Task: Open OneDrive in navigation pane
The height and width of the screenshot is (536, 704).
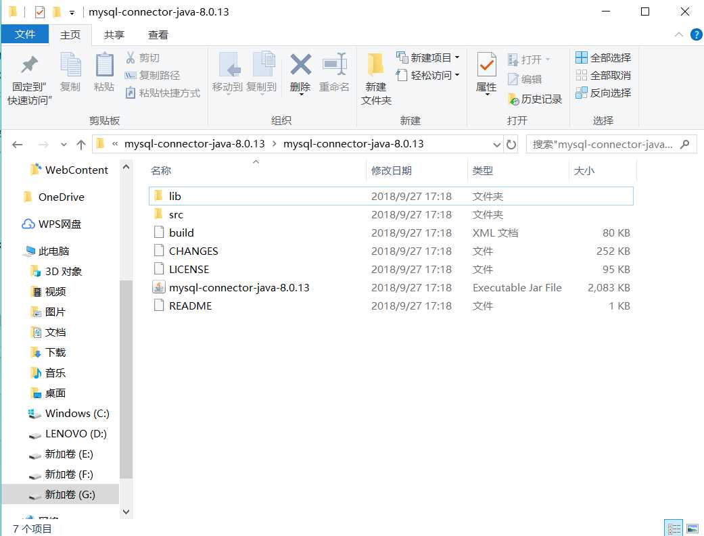Action: (54, 197)
